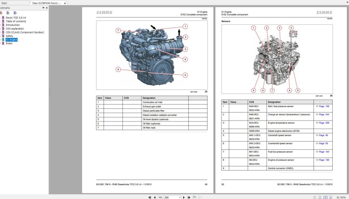The height and width of the screenshot is (199, 349).
Task: Click the 'Oil filler neck' table cell
Action: [165, 128]
